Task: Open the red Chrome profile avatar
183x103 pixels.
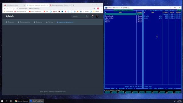Action: (98, 9)
